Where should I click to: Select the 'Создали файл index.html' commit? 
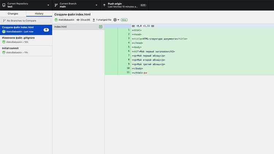click(x=26, y=30)
